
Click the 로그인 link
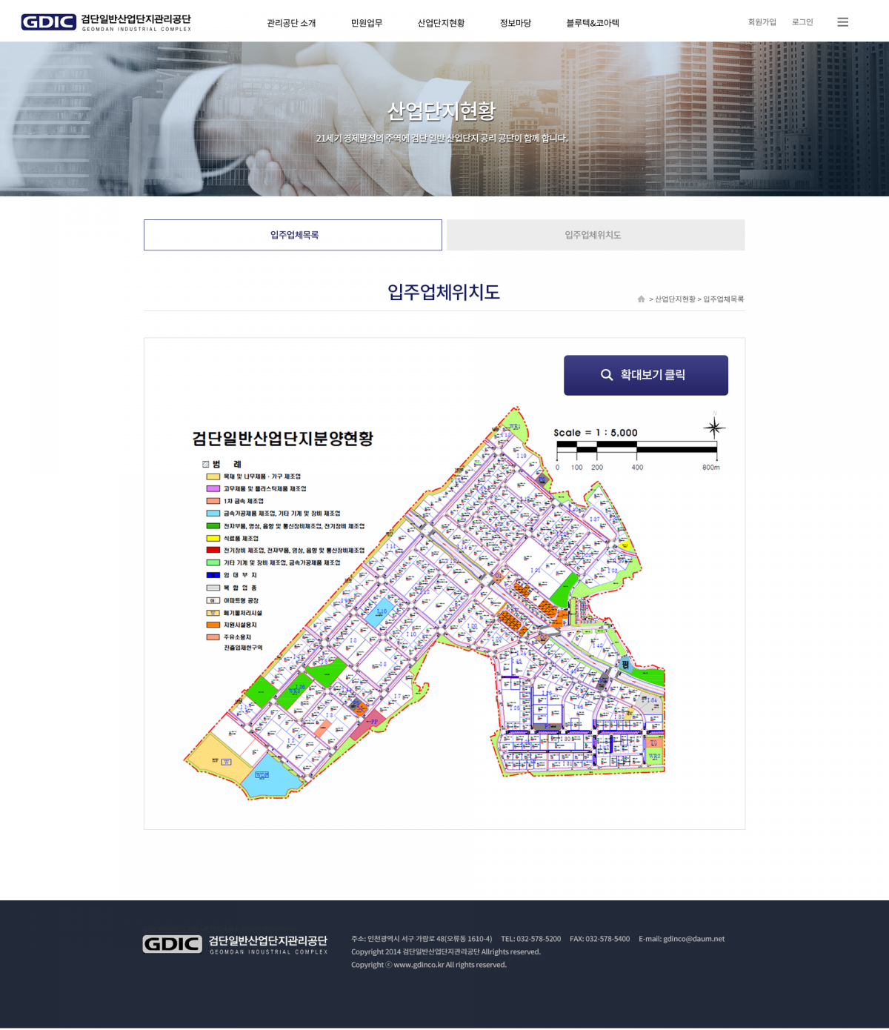802,22
